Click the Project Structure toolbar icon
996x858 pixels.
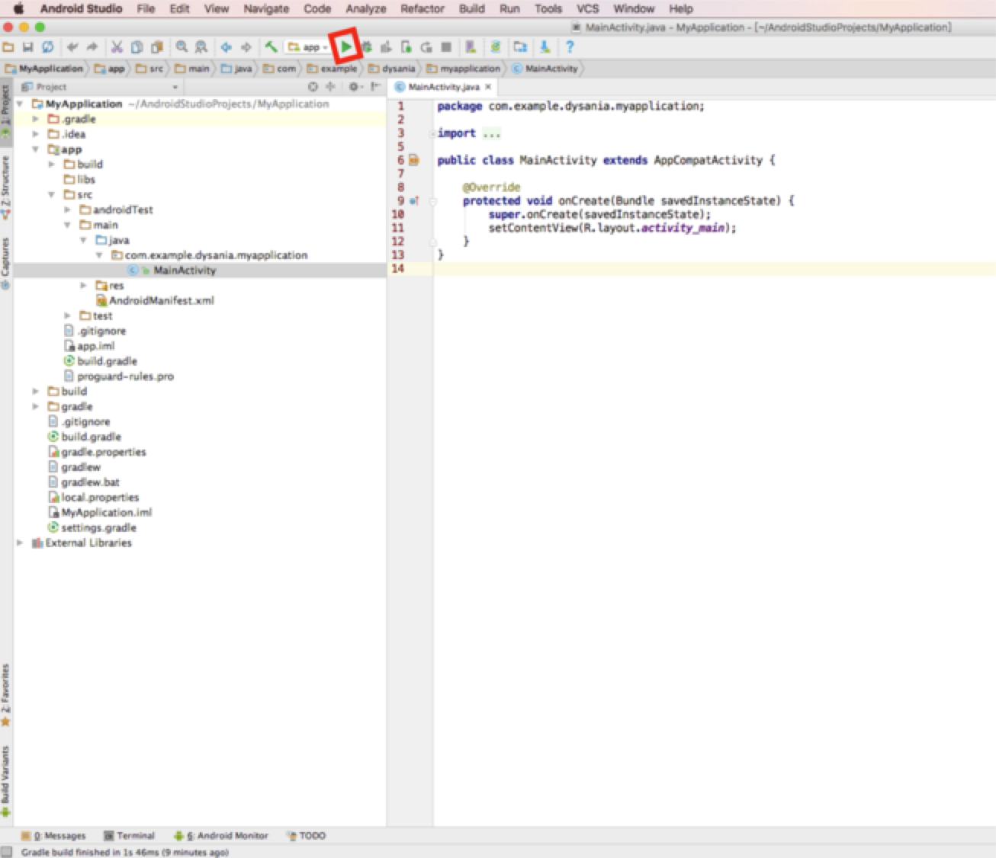520,47
